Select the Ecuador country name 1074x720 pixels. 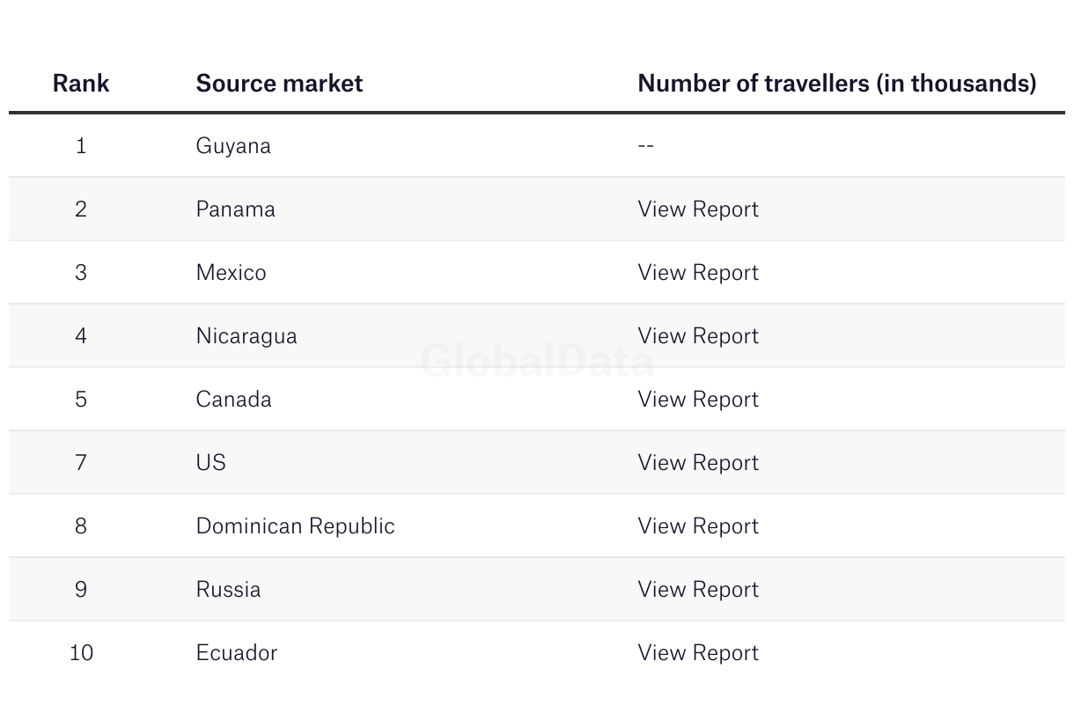tap(236, 653)
